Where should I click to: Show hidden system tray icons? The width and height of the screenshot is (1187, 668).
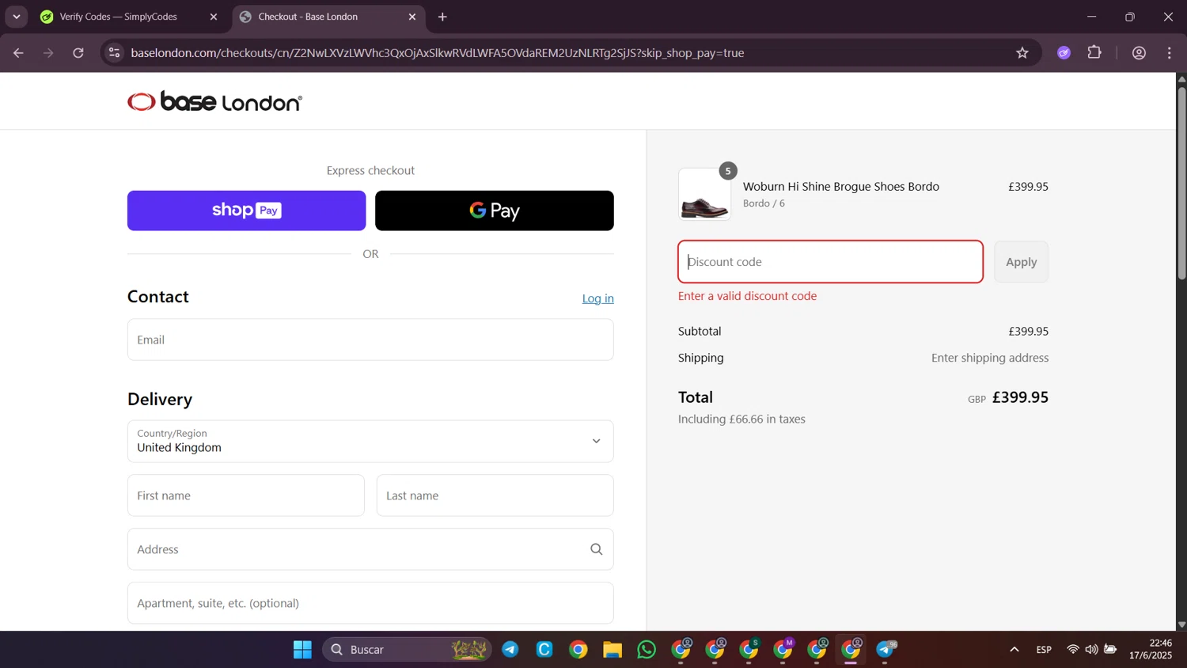pyautogui.click(x=1014, y=650)
